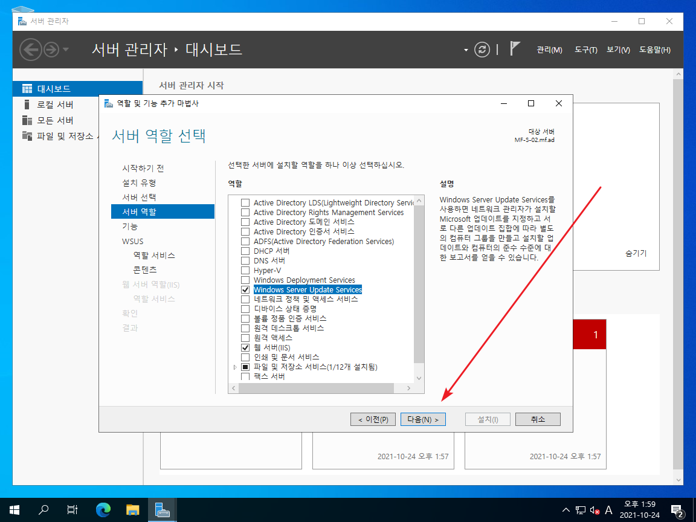Check Active Directory Rights Management Services
The height and width of the screenshot is (522, 696).
[245, 213]
